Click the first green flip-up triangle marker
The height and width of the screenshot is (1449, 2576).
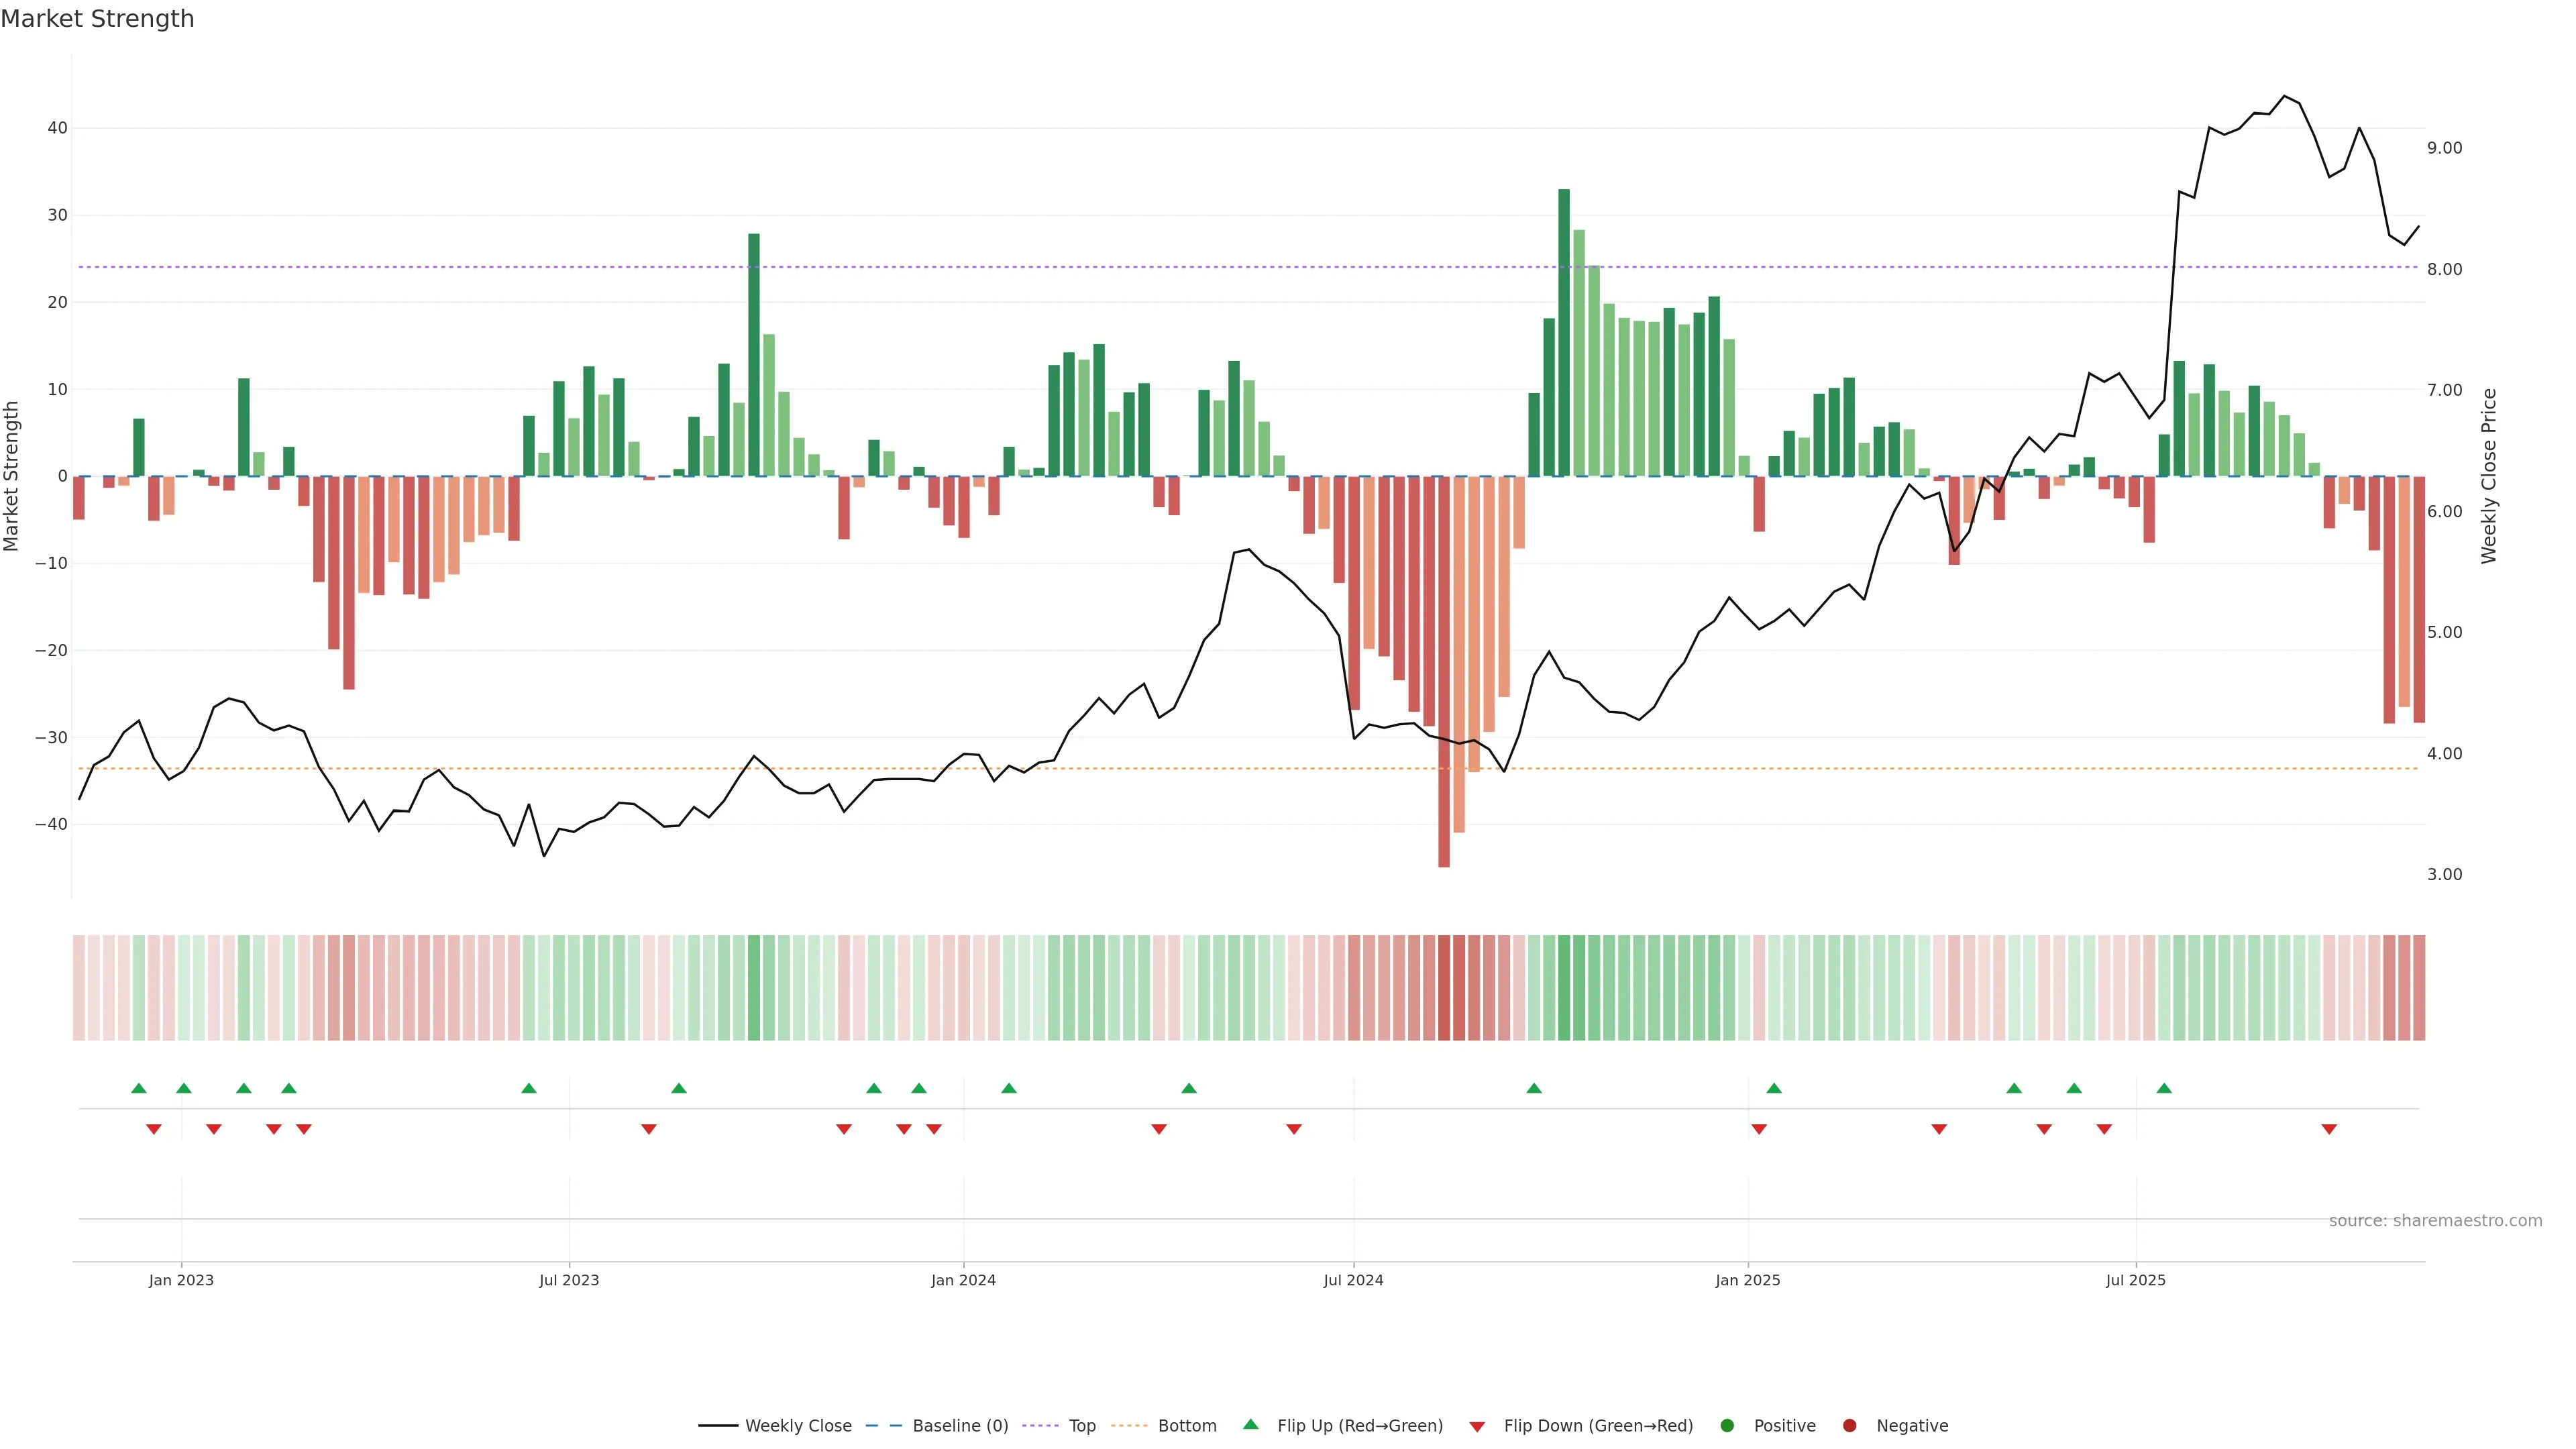(139, 1088)
